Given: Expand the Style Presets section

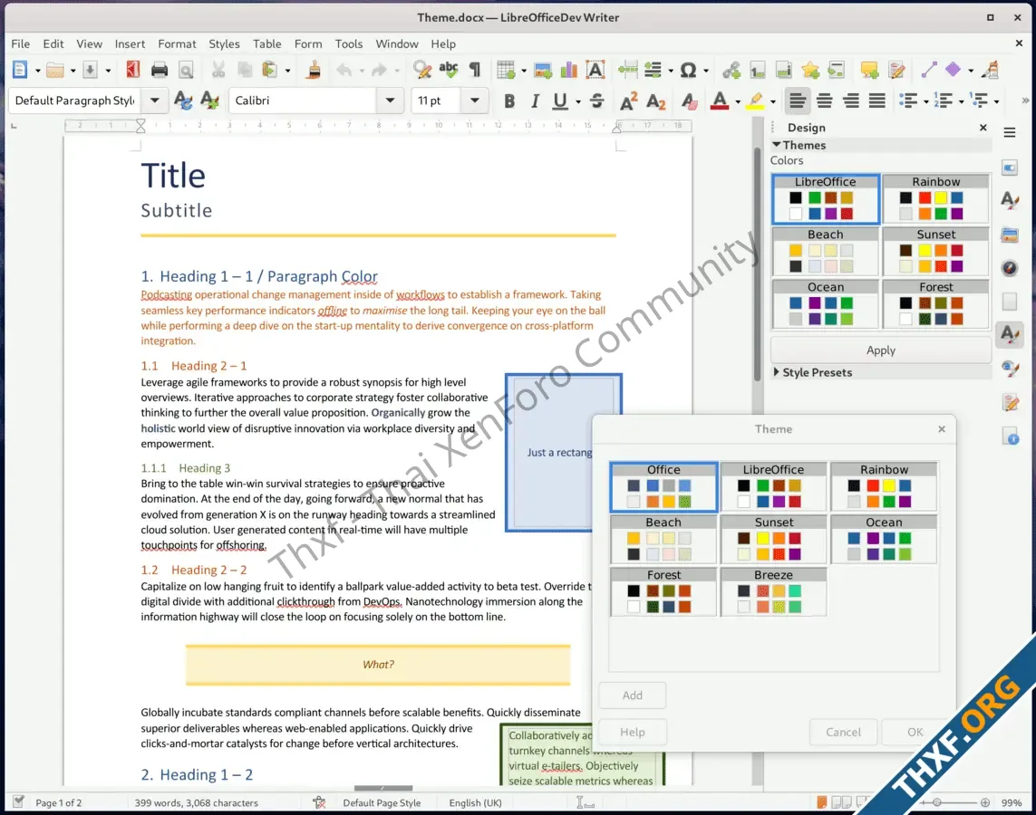Looking at the screenshot, I should coord(777,372).
